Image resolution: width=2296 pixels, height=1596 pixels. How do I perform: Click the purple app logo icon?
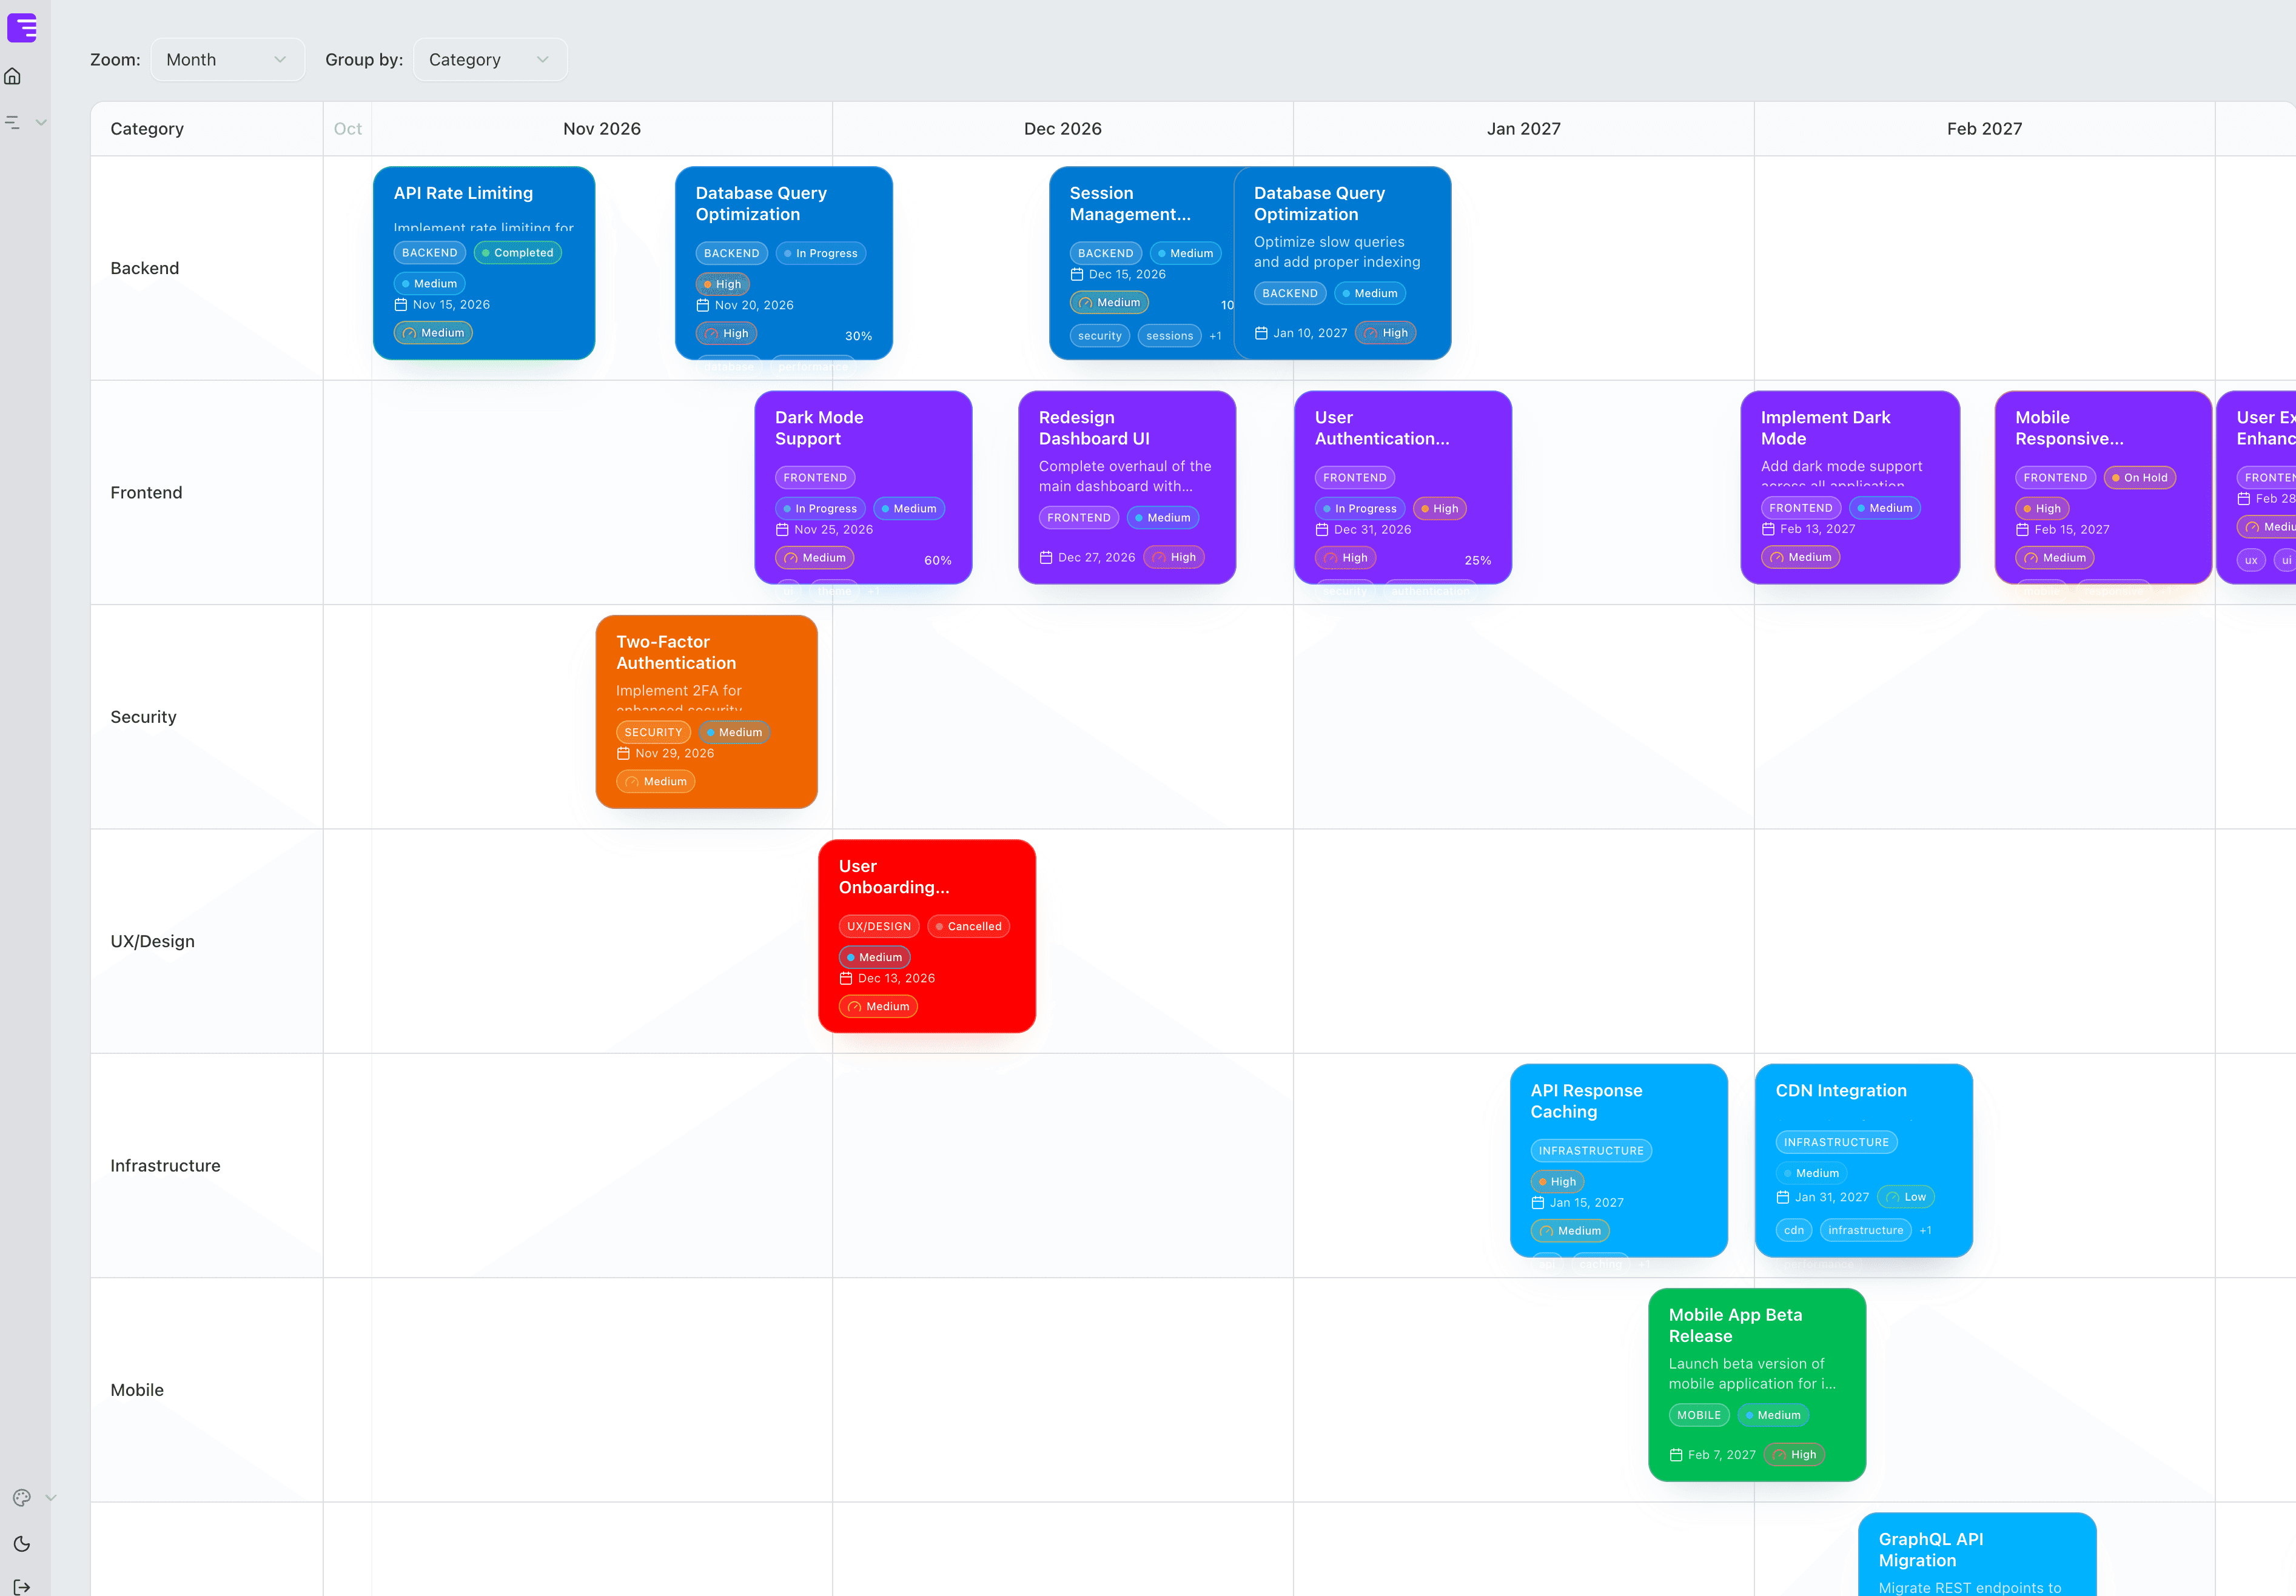pos(22,28)
